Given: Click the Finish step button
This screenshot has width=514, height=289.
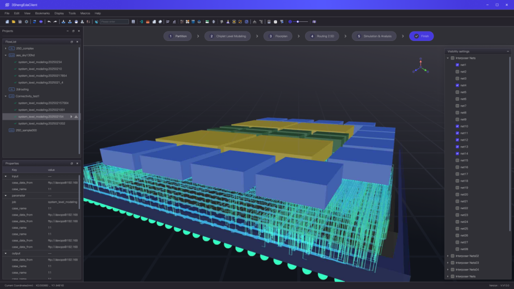Looking at the screenshot, I should pyautogui.click(x=421, y=36).
